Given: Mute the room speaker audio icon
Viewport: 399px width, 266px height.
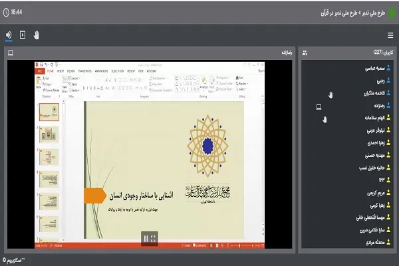Looking at the screenshot, I should coord(9,35).
